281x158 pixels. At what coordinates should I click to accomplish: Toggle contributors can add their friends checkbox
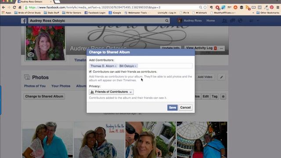click(90, 72)
